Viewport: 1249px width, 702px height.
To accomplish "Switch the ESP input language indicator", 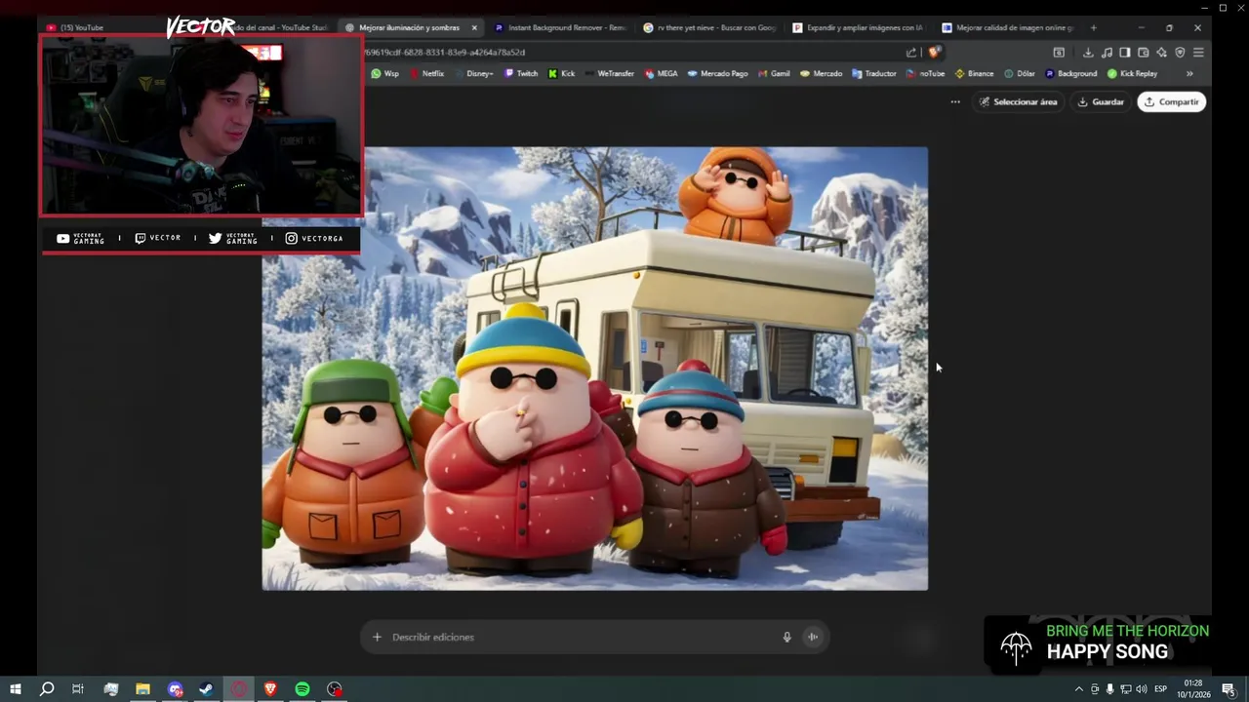I will [x=1161, y=689].
